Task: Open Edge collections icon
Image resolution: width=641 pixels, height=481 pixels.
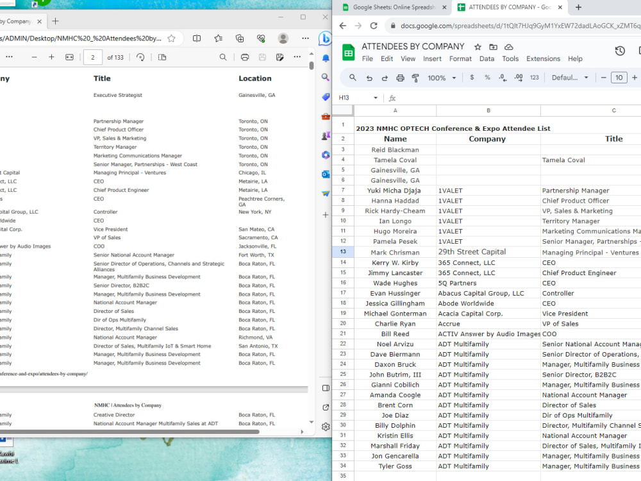Action: point(240,38)
